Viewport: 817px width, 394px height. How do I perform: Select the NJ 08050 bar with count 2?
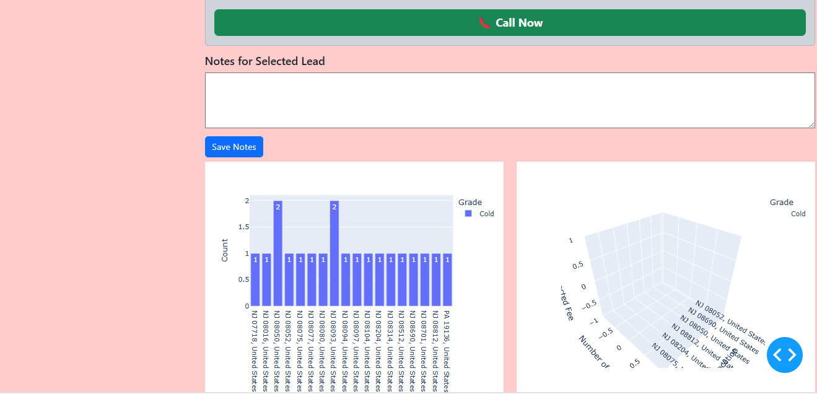[x=278, y=254]
